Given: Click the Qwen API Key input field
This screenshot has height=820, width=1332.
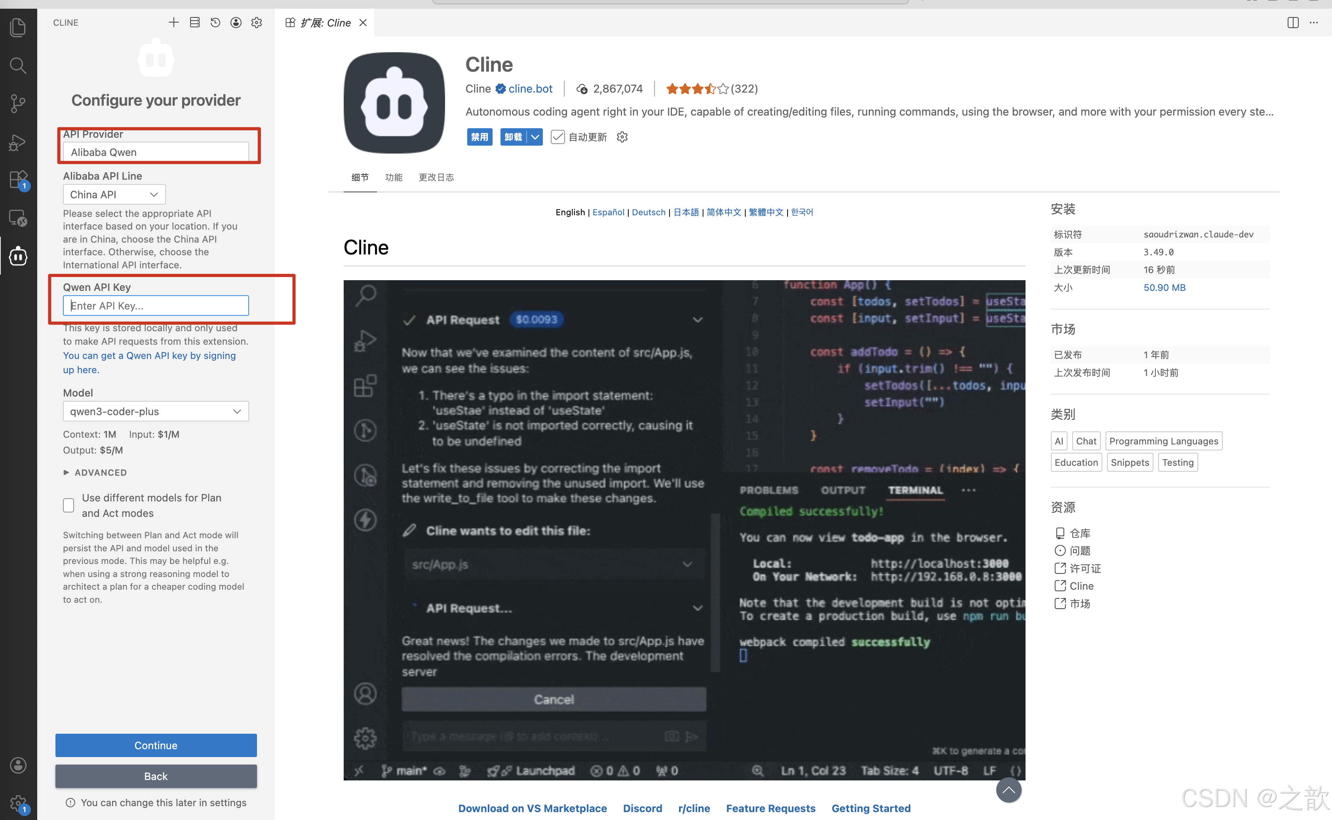Looking at the screenshot, I should [156, 306].
